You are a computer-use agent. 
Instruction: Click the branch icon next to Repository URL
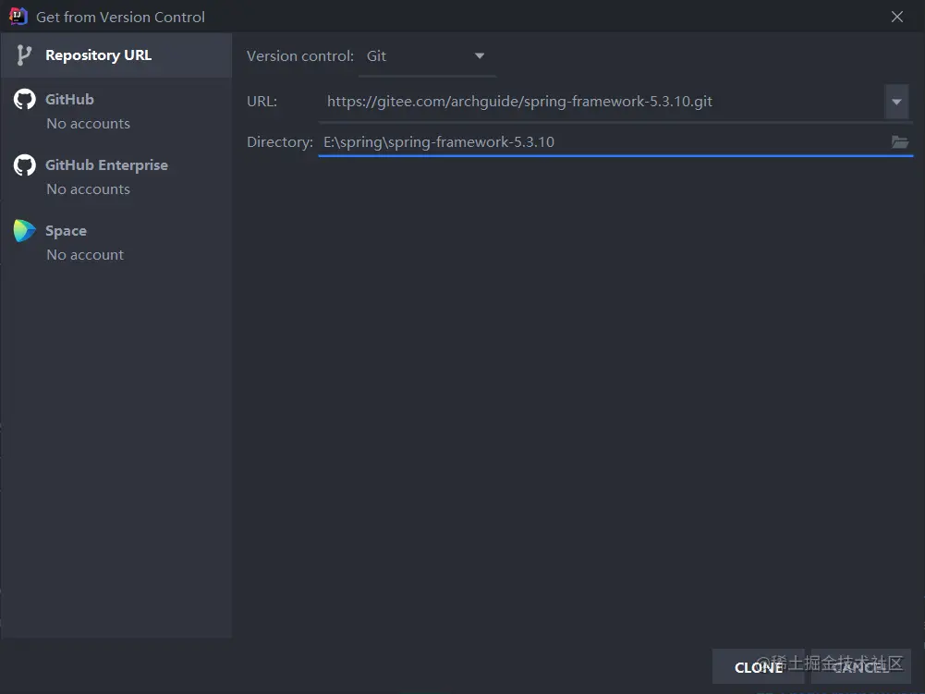pyautogui.click(x=24, y=55)
